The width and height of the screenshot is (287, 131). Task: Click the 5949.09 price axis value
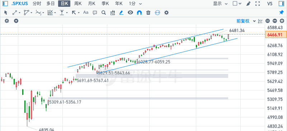pos(275,64)
